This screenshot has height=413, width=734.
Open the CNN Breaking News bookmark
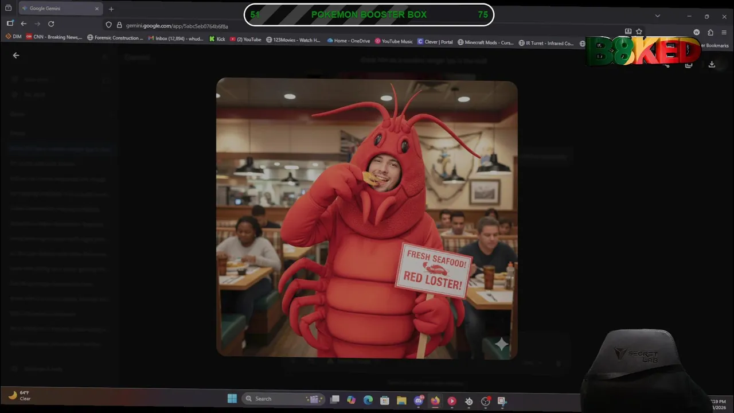pyautogui.click(x=54, y=37)
